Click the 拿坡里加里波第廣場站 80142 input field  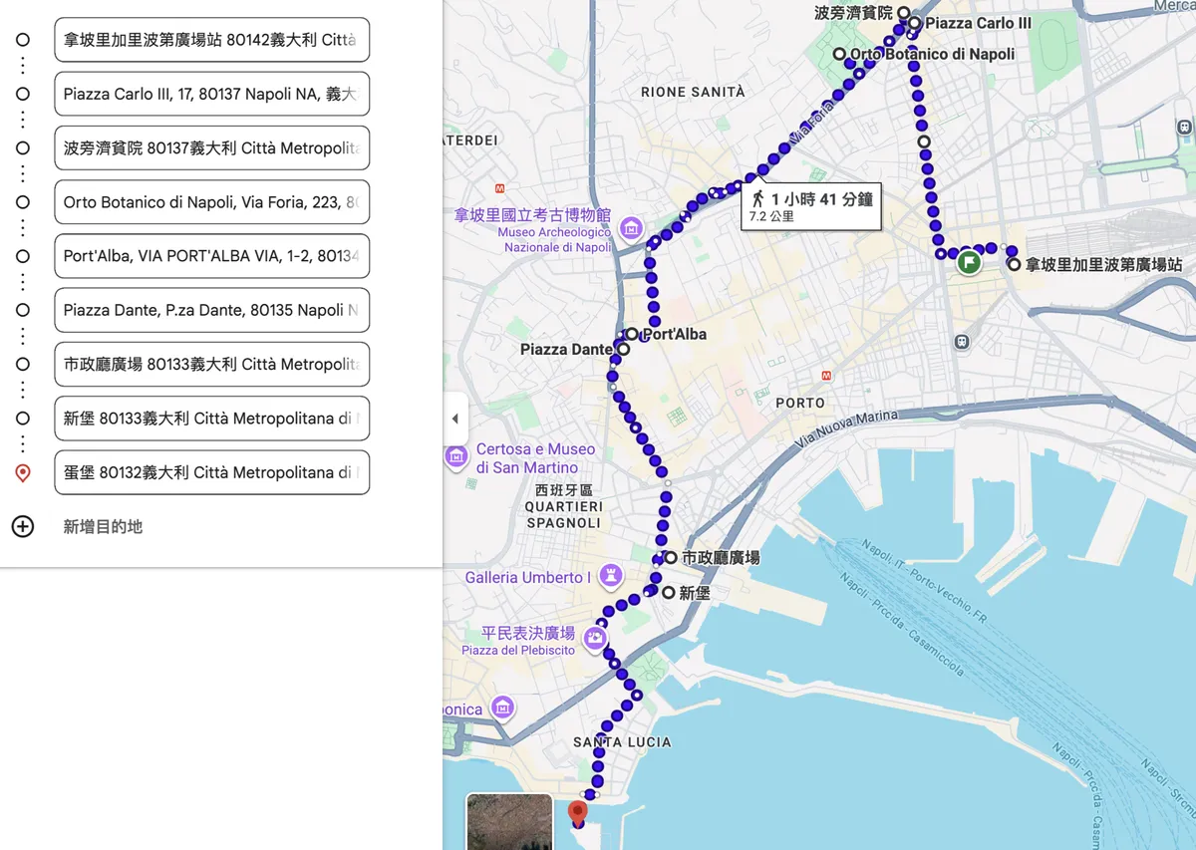212,40
